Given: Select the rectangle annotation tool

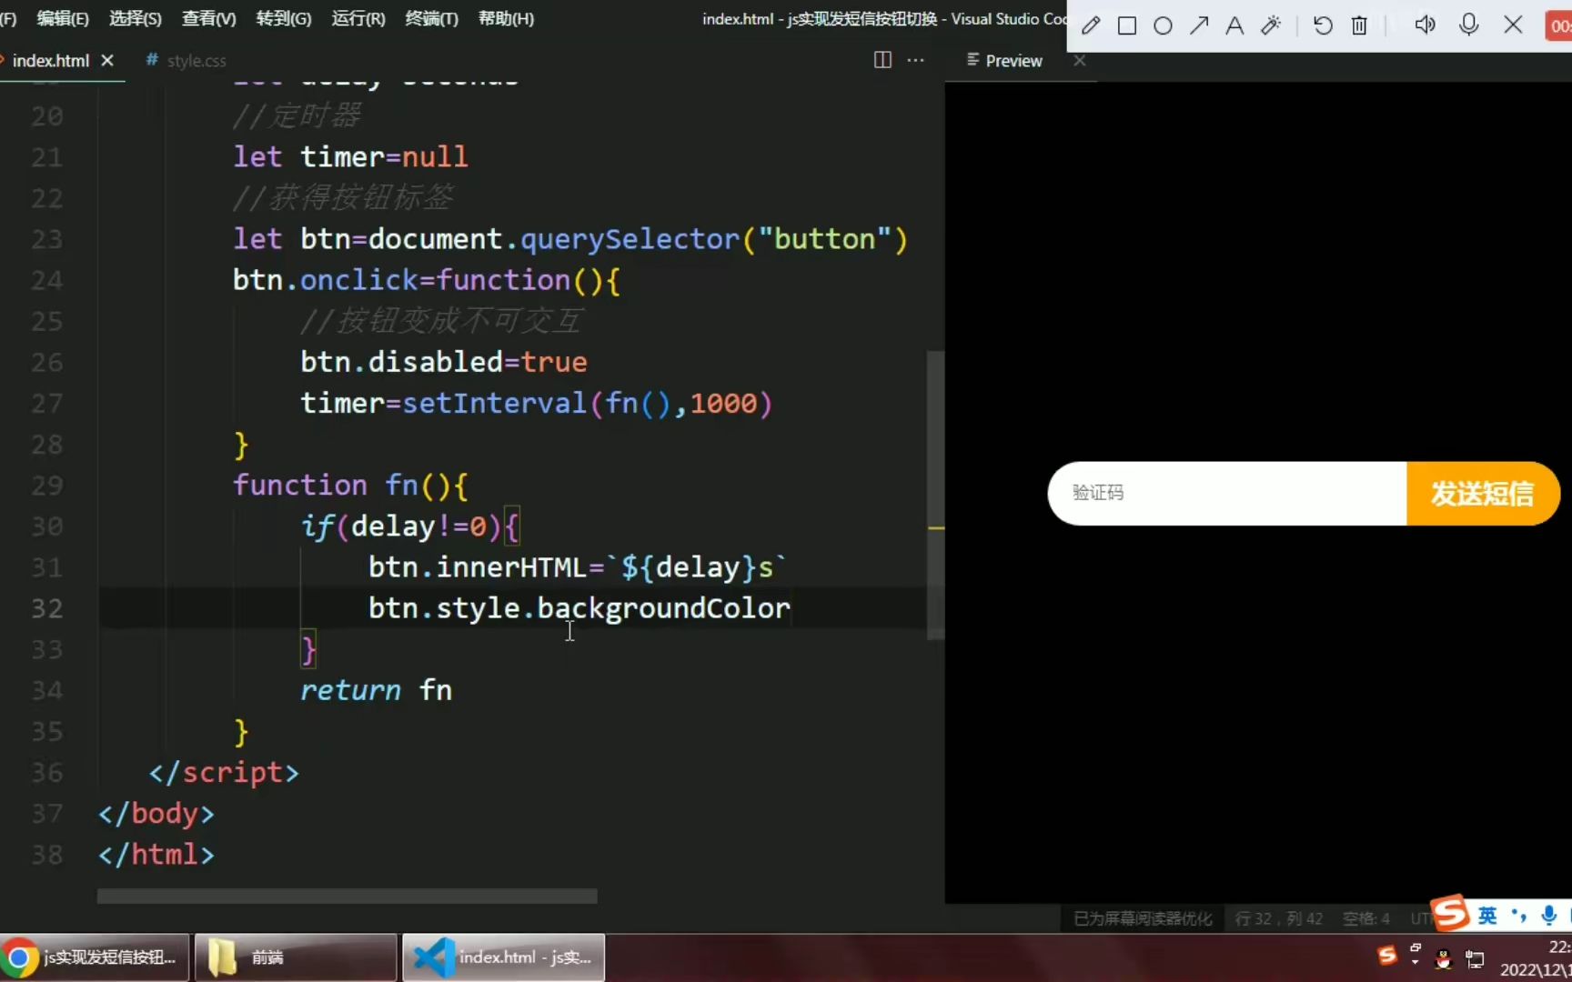Looking at the screenshot, I should tap(1127, 25).
